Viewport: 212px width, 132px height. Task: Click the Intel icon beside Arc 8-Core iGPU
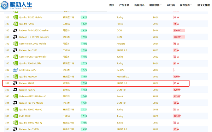click(x=15, y=70)
